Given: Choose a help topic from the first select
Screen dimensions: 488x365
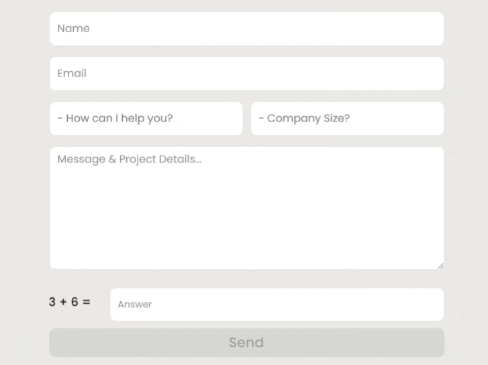Looking at the screenshot, I should click(x=146, y=119).
